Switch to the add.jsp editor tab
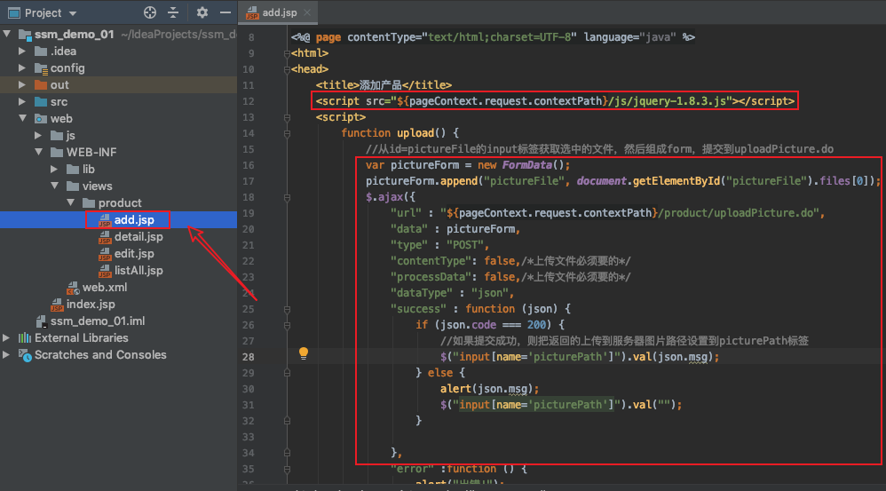This screenshot has width=886, height=491. (x=279, y=12)
